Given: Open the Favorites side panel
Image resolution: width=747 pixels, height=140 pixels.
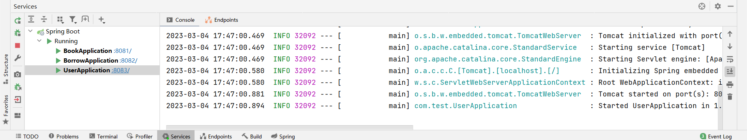Looking at the screenshot, I should tap(6, 110).
